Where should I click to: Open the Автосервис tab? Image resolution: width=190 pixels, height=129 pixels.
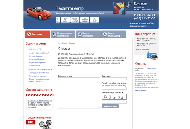click(x=38, y=34)
